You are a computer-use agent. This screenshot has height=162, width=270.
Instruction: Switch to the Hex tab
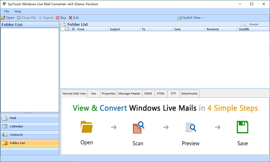click(94, 94)
